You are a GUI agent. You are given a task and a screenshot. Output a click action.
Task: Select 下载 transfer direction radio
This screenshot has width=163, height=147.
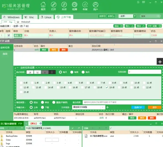42,107
